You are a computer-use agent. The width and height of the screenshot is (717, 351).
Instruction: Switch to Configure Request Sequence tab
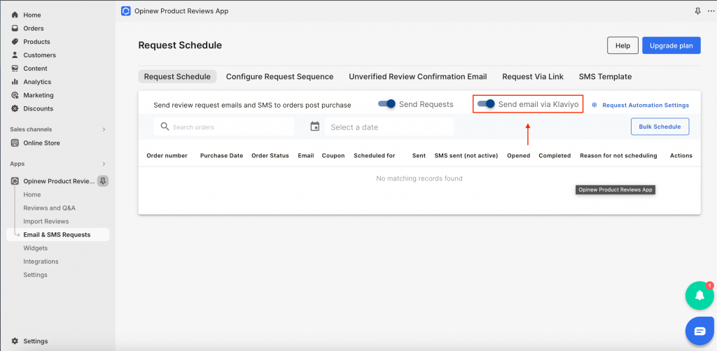pyautogui.click(x=280, y=77)
